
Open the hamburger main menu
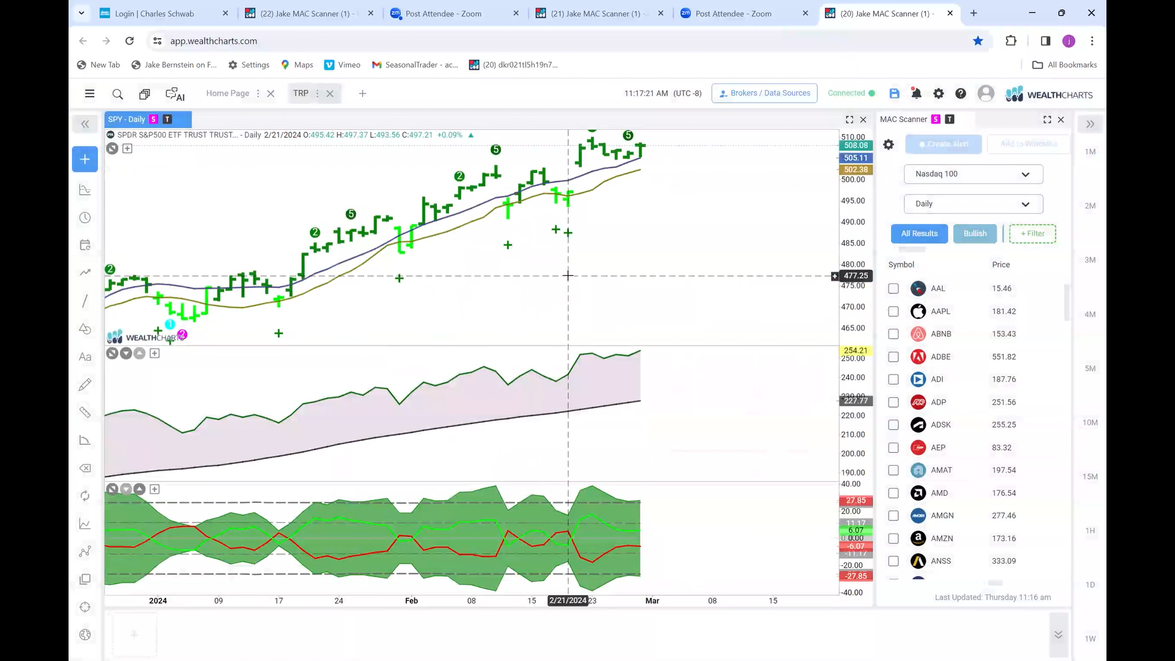click(89, 94)
